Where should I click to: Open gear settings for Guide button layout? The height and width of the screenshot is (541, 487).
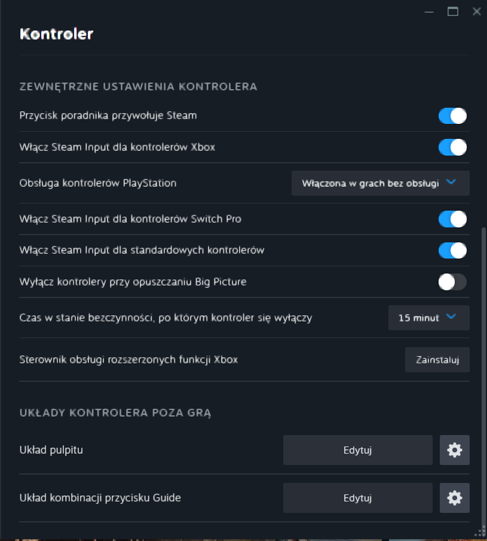click(x=454, y=498)
